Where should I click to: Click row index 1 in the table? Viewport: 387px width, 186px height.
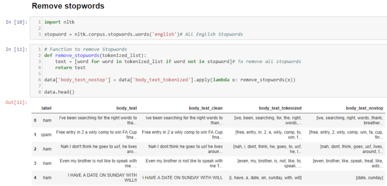coord(35,134)
